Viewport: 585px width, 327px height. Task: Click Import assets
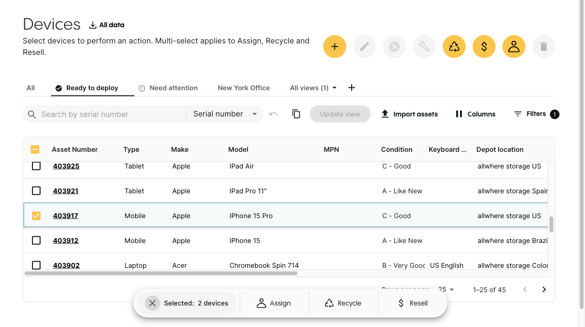409,114
